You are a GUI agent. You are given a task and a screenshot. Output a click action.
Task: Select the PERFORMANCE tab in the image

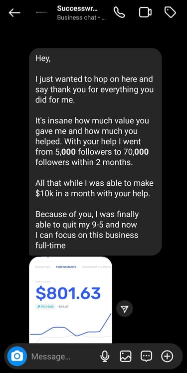[66, 267]
